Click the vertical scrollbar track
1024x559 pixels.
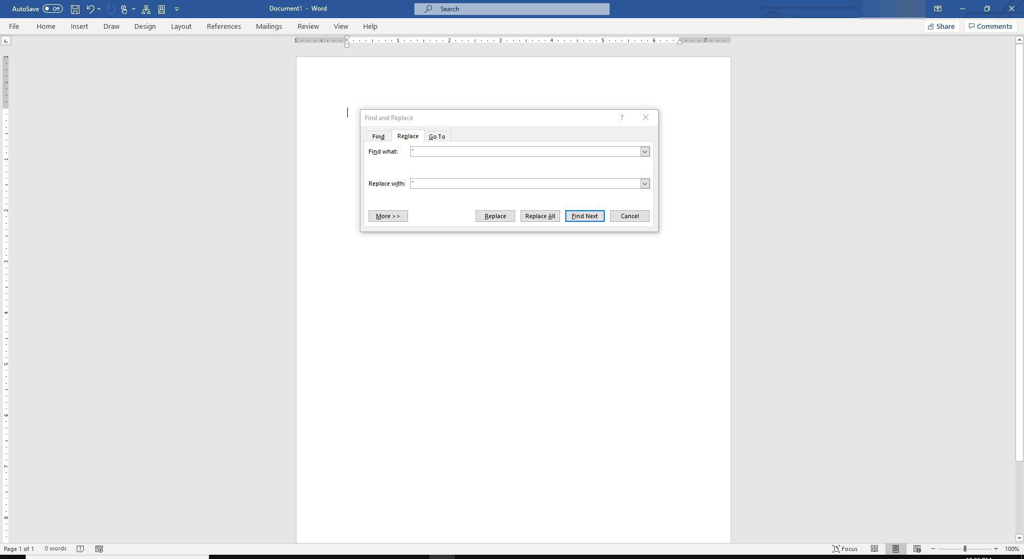click(x=1019, y=497)
